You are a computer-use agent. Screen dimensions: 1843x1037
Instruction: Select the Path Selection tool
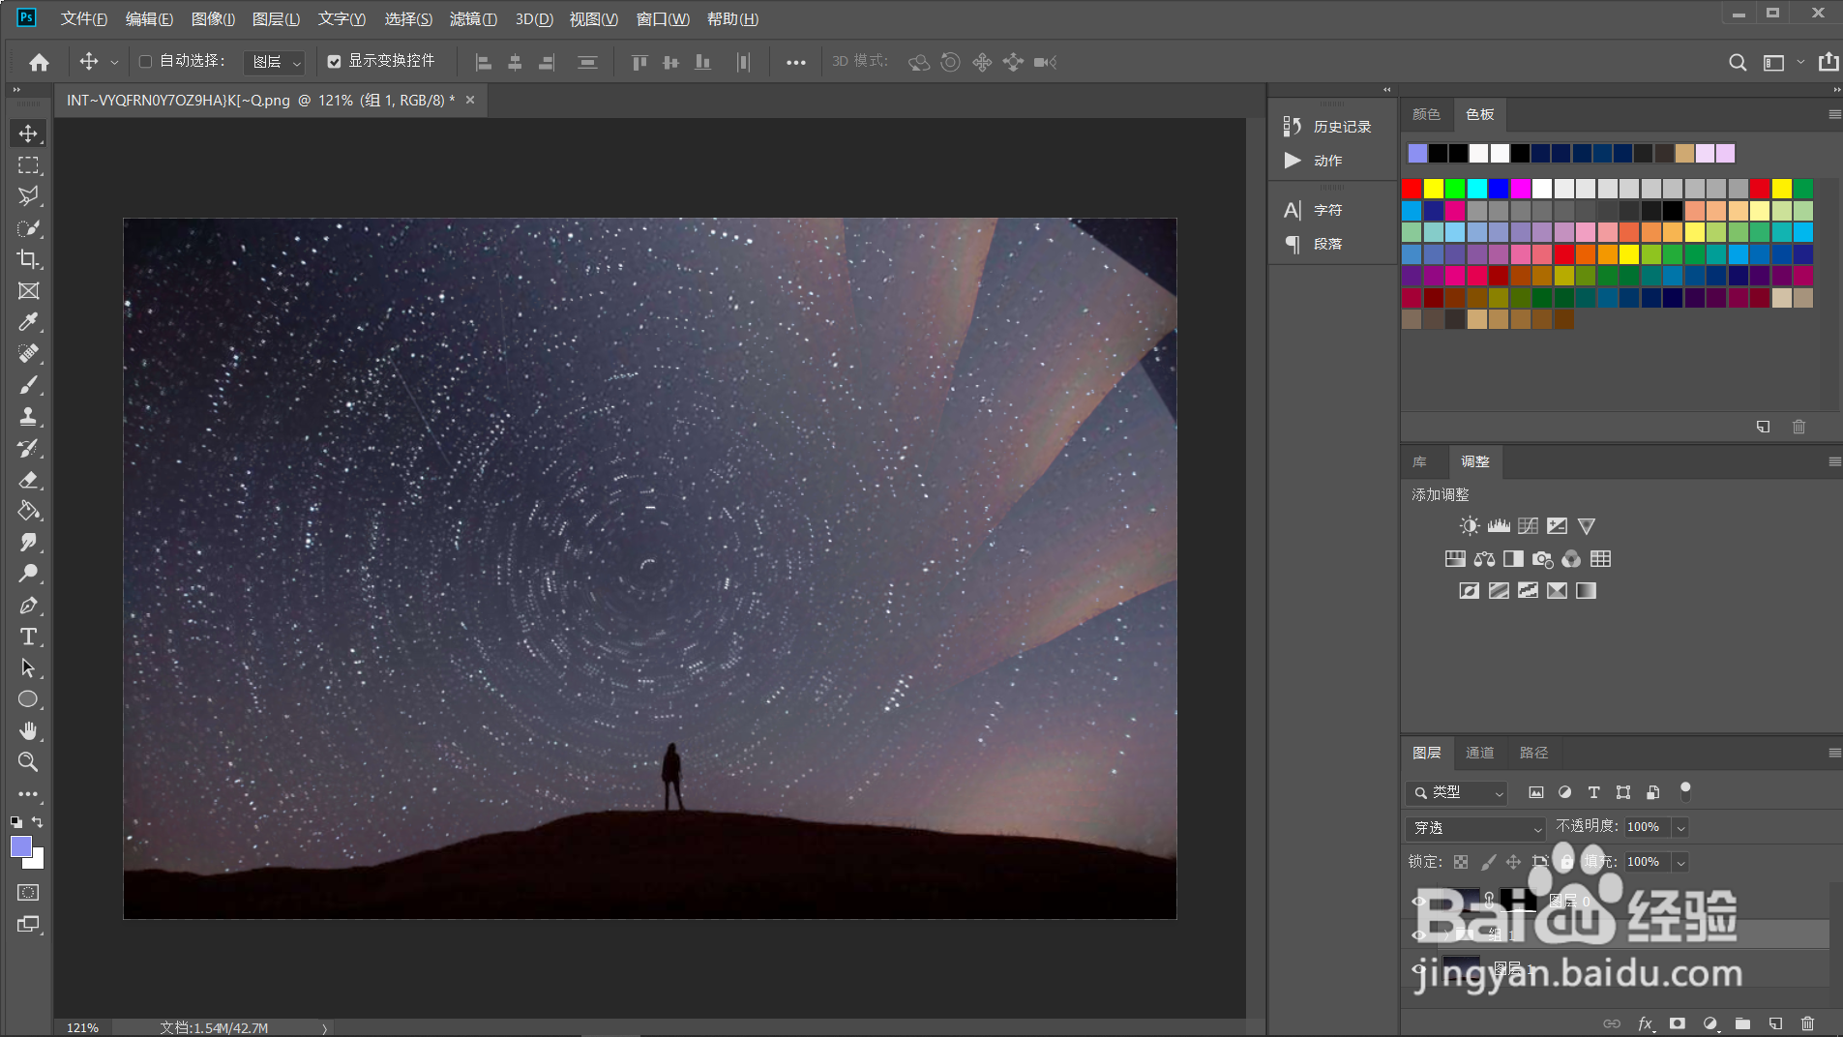pos(28,668)
